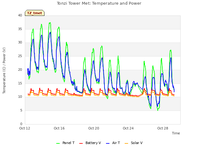
Task: Click the 0 y-axis tick label
Action: 21,124
